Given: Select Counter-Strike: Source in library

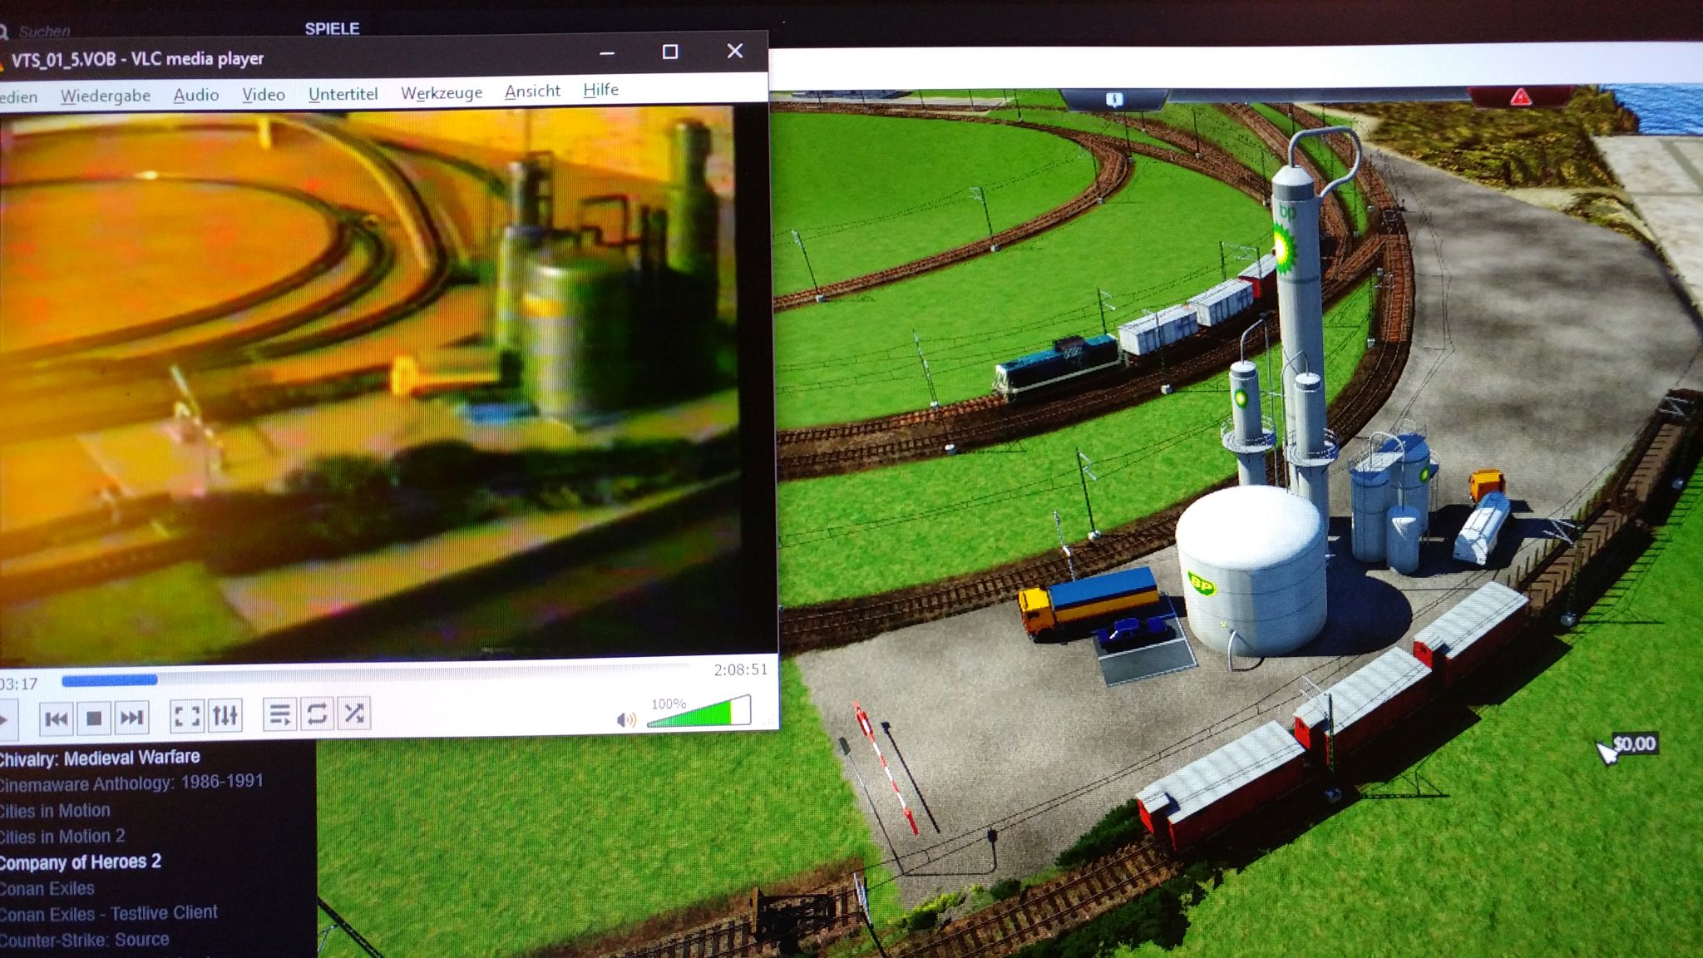Looking at the screenshot, I should click(85, 940).
